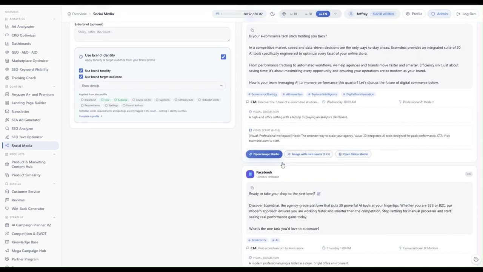Copy the Facebook post text icon
Screen dimensions: 483x272
[252, 188]
